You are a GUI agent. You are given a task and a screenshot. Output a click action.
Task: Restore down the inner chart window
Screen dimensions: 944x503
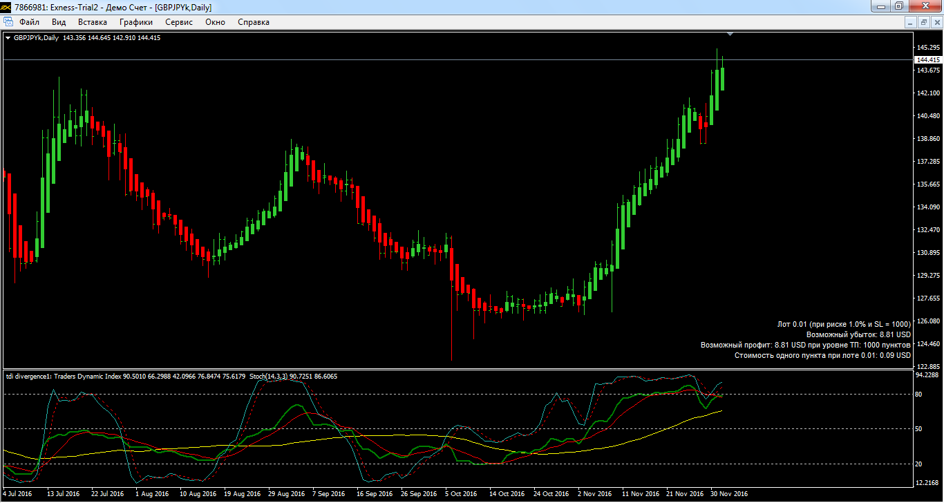(x=923, y=22)
